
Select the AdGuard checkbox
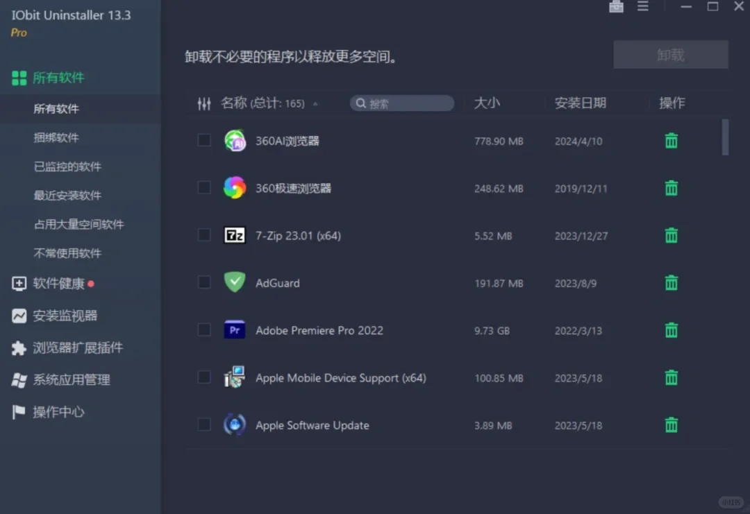click(204, 283)
